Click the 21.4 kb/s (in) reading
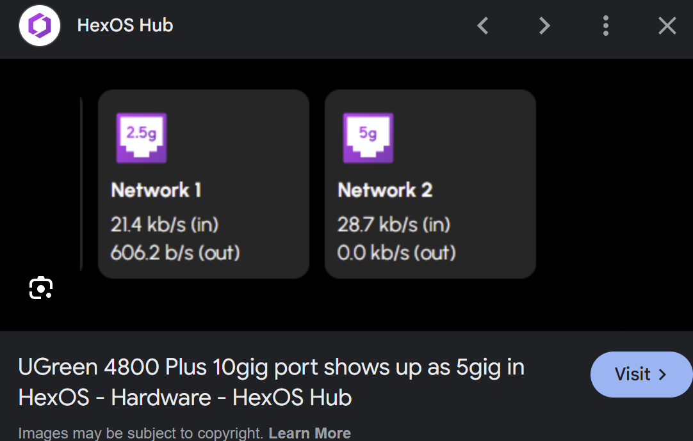The image size is (693, 441). (x=165, y=224)
